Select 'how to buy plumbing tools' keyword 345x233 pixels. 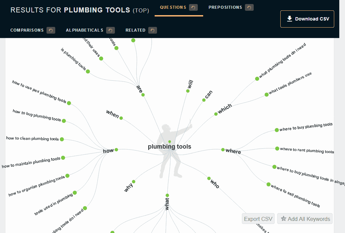(x=37, y=115)
